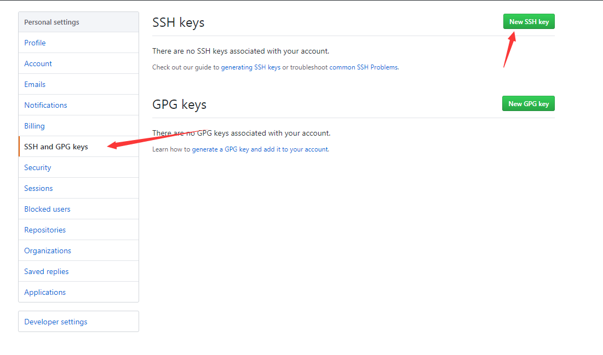Viewport: 603px width, 355px height.
Task: Open the Blocked users page
Action: 47,209
